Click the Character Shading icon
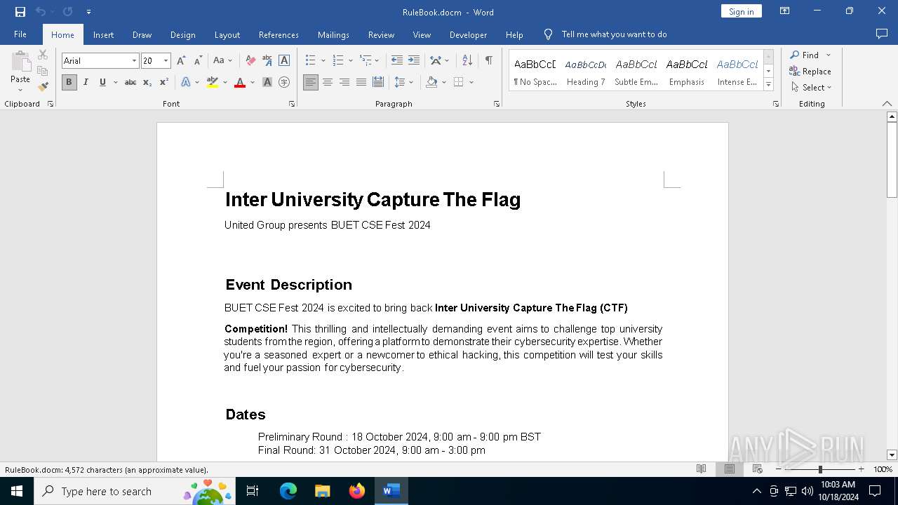 pos(267,82)
